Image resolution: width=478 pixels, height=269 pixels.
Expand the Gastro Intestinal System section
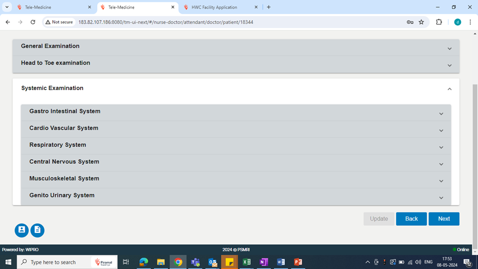tap(236, 112)
